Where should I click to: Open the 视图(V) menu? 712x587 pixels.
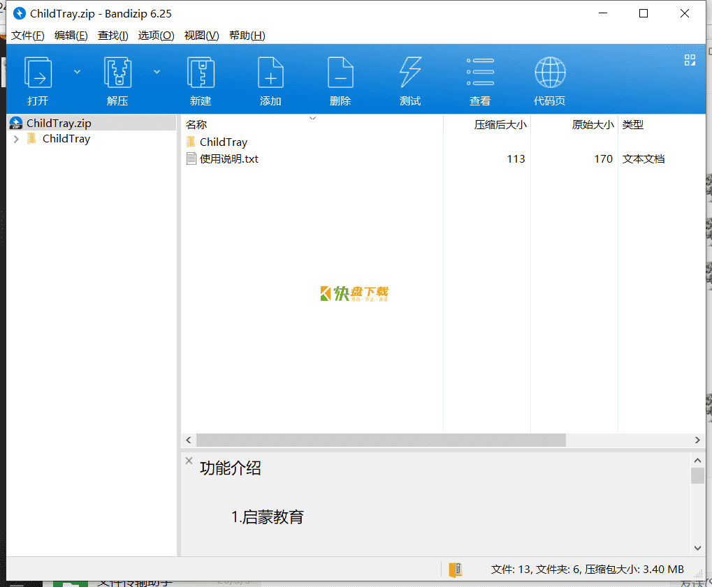click(202, 36)
